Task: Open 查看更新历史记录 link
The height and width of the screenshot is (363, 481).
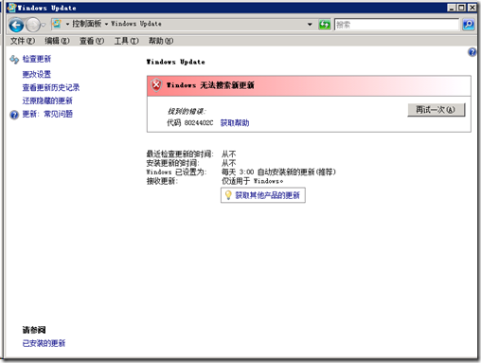Action: pos(51,87)
